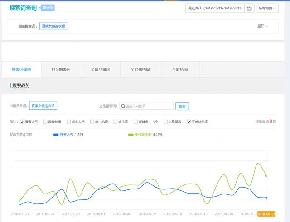Click the blue data point on 2018-06-21
Image resolution: width=290 pixels, height=222 pixels.
pyautogui.click(x=266, y=198)
